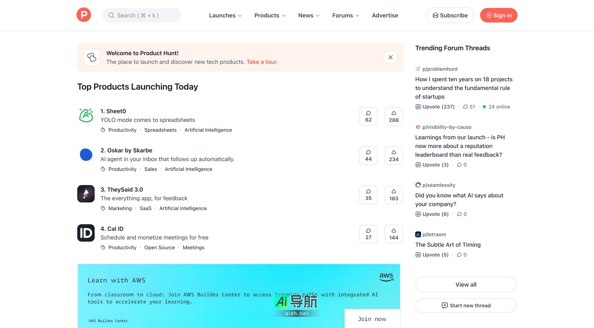Open the TheySaid 3.0 product icon
The image size is (594, 328).
(x=86, y=194)
